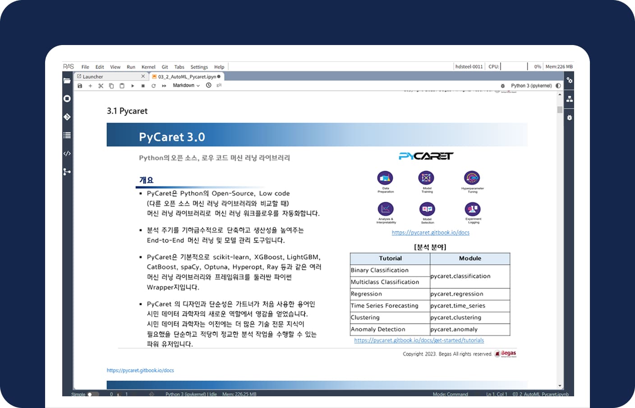
Task: Open the right sidebar hierarchy icon
Action: click(x=570, y=99)
